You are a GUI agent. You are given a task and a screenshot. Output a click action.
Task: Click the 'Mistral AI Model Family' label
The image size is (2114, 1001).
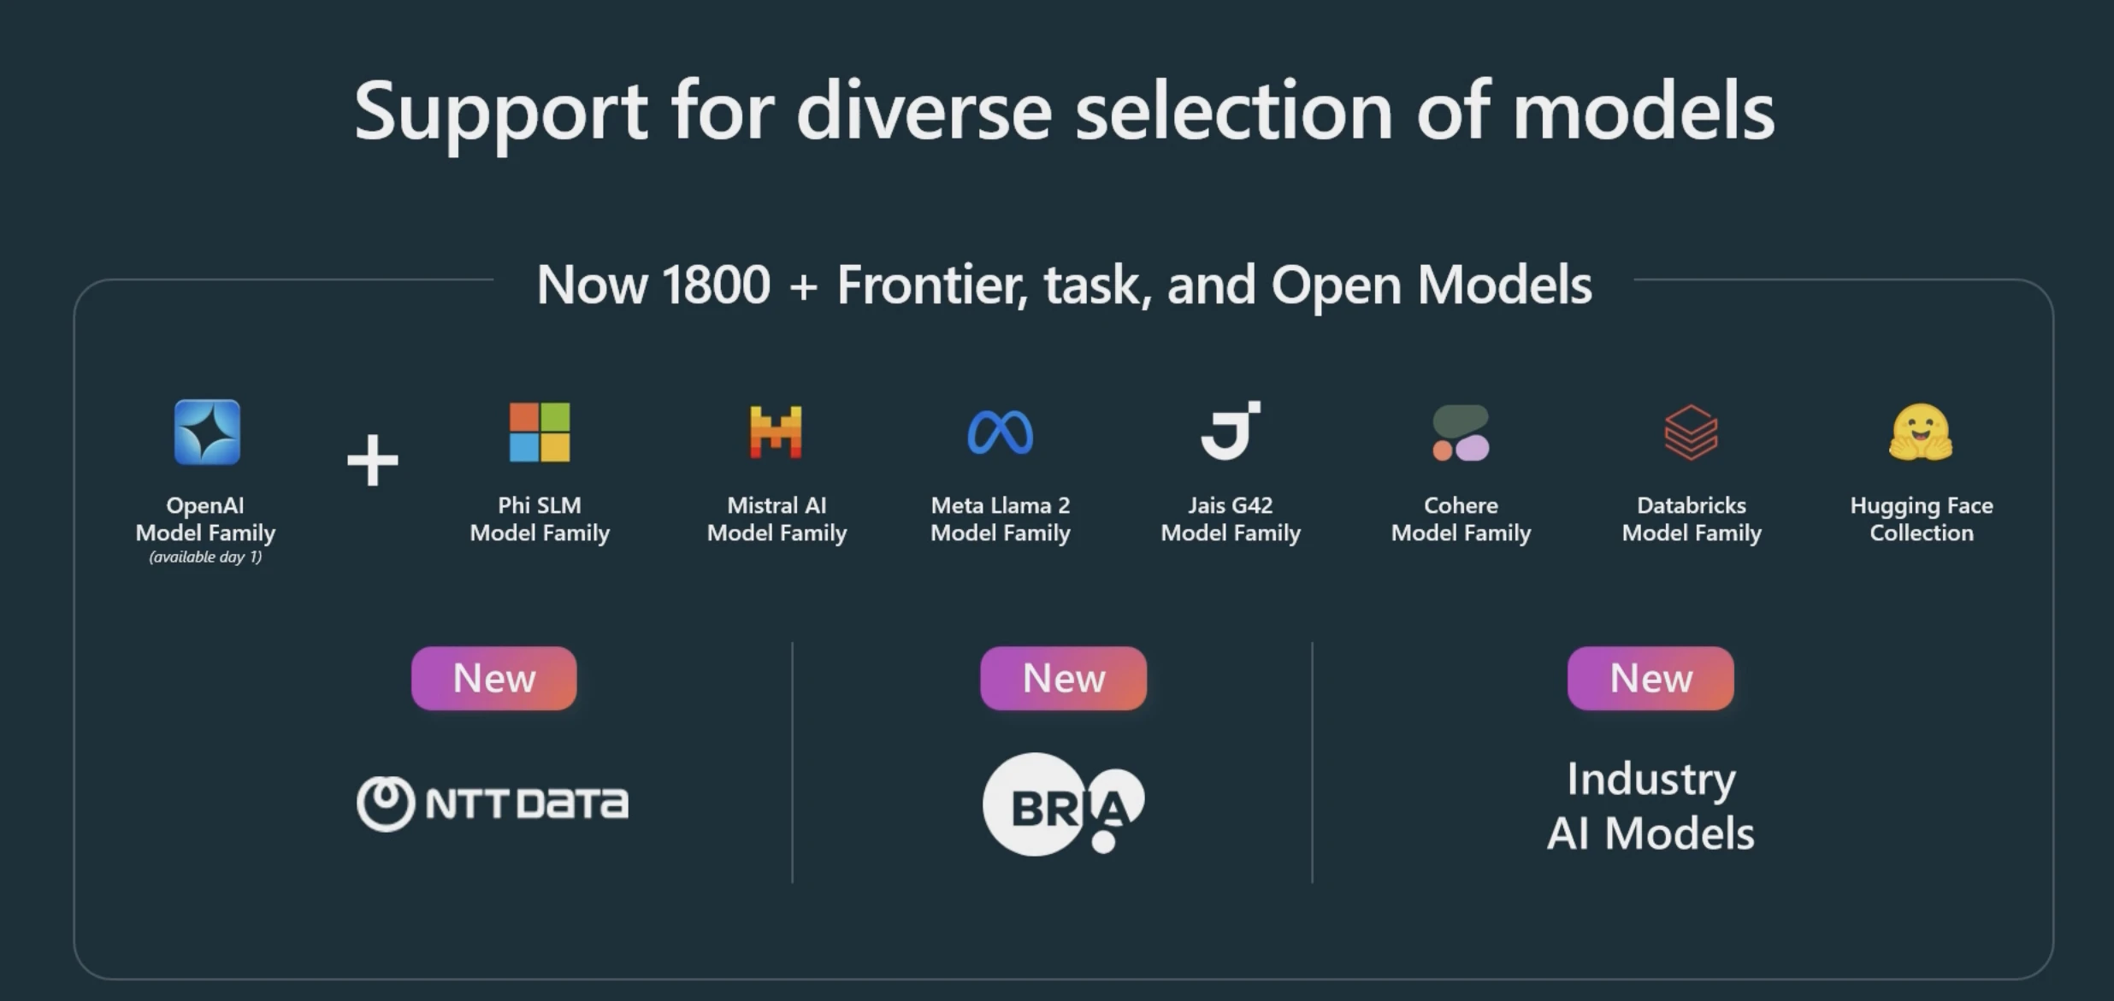tap(777, 519)
